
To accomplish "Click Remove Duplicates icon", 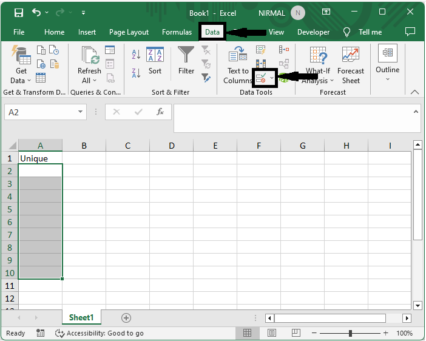I will pyautogui.click(x=261, y=64).
